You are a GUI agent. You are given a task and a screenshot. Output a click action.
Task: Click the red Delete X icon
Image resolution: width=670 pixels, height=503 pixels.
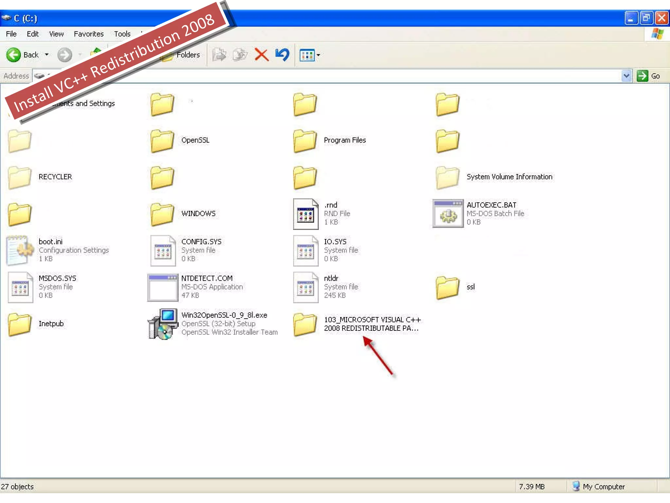click(x=261, y=55)
